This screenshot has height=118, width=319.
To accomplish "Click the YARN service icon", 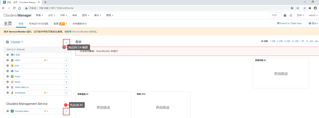I will point(12,87).
